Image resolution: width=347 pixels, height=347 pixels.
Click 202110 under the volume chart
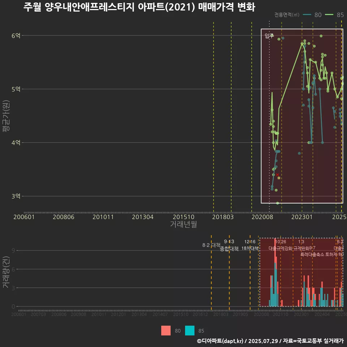[x=280, y=314]
